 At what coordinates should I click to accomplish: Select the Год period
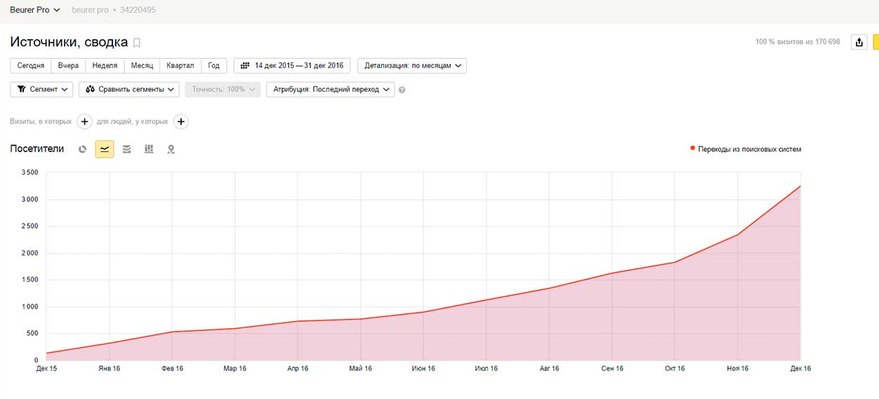pyautogui.click(x=214, y=66)
